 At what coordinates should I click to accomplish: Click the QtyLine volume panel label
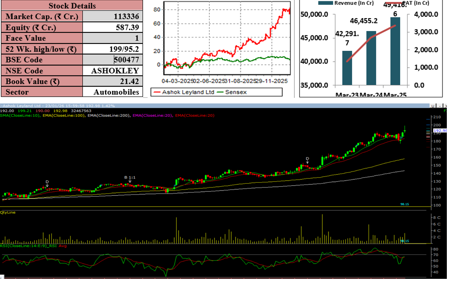8,212
